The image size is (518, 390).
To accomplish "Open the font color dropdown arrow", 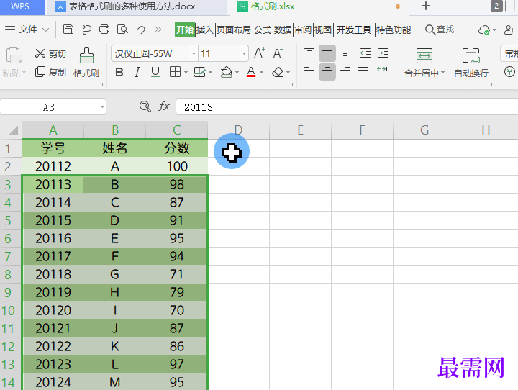I will [x=261, y=73].
